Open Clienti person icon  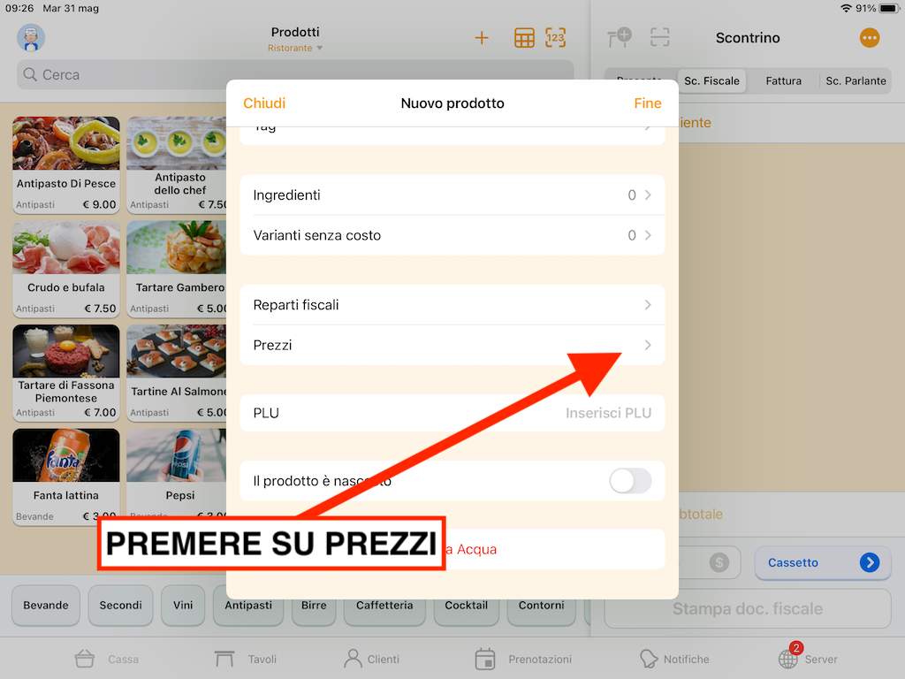tap(353, 659)
